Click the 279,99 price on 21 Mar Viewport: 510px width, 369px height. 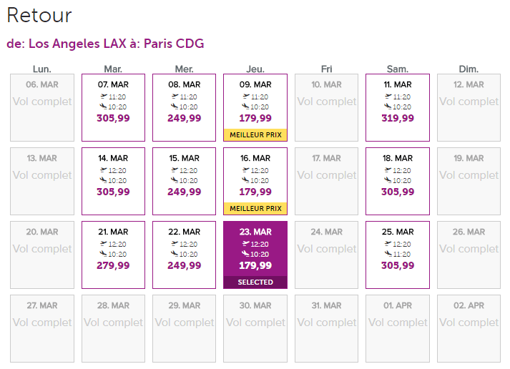pos(113,265)
